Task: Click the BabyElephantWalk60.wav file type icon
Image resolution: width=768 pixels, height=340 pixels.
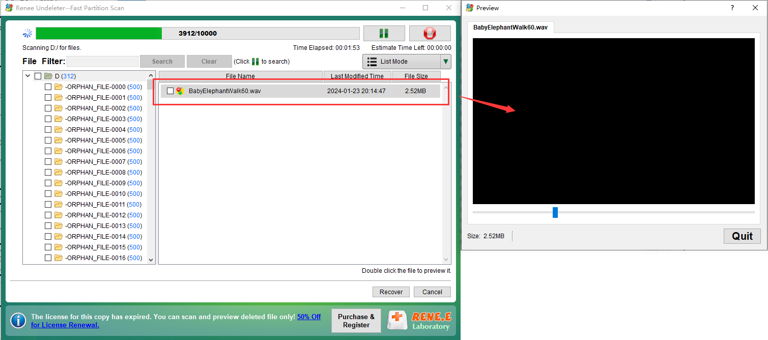Action: pos(180,91)
